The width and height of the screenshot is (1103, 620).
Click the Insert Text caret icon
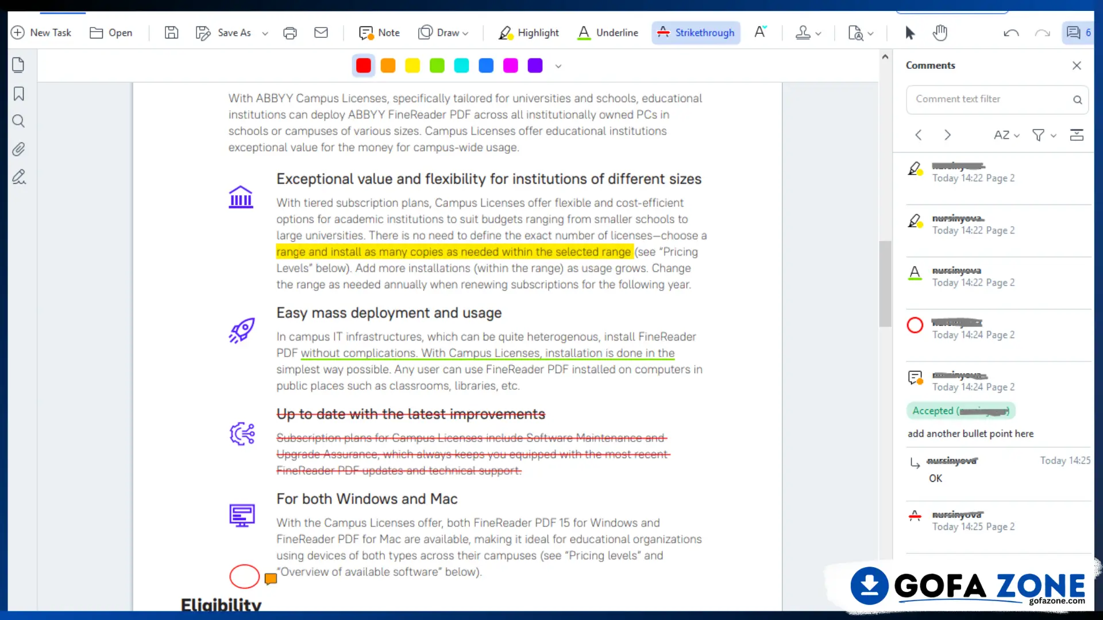(760, 32)
